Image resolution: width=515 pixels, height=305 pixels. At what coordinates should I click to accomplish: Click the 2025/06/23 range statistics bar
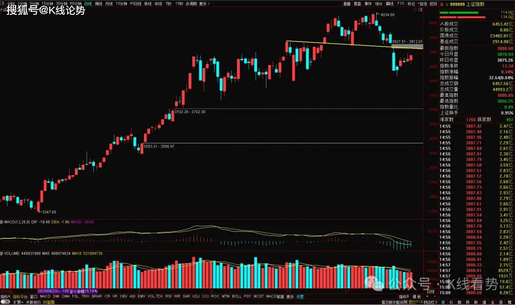(x=67, y=291)
